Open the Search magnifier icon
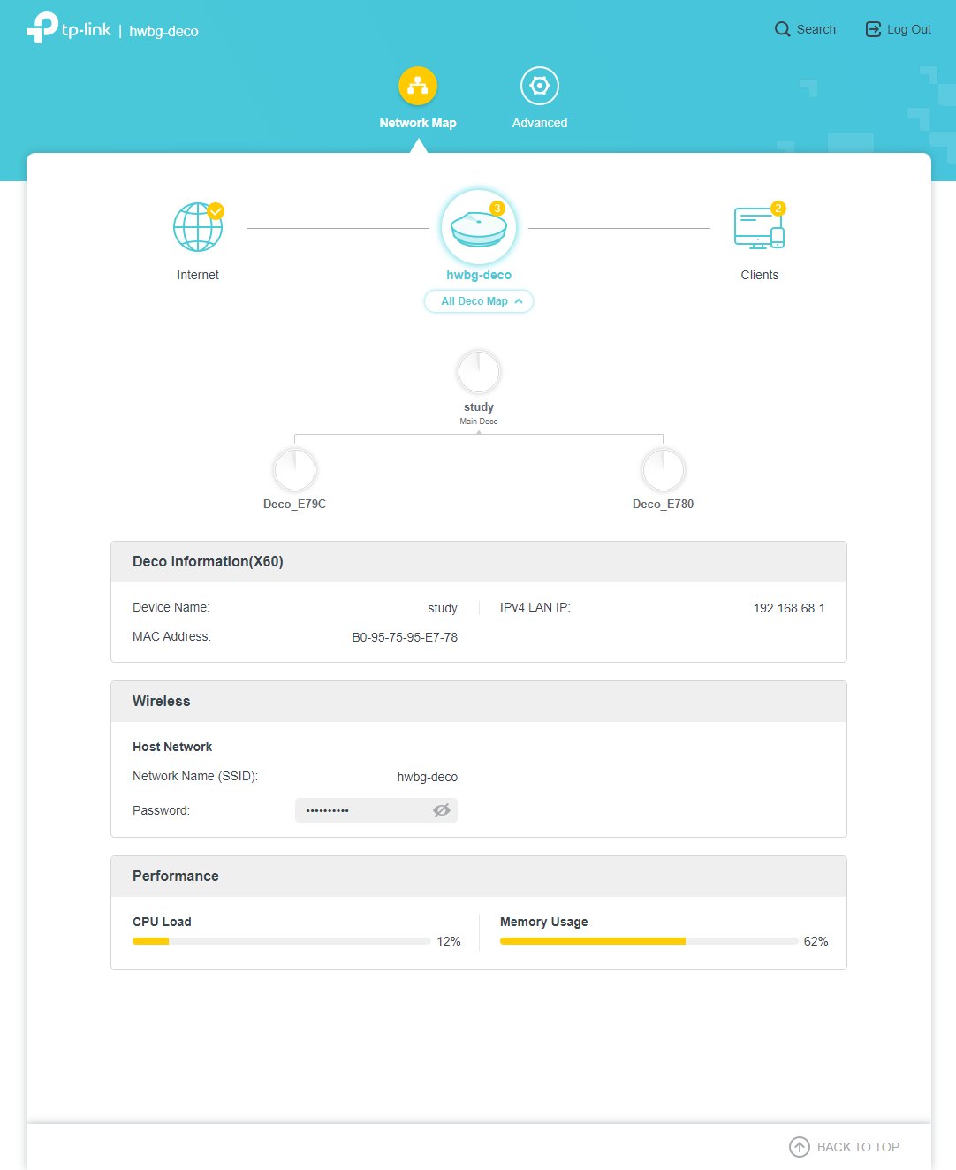 click(783, 29)
